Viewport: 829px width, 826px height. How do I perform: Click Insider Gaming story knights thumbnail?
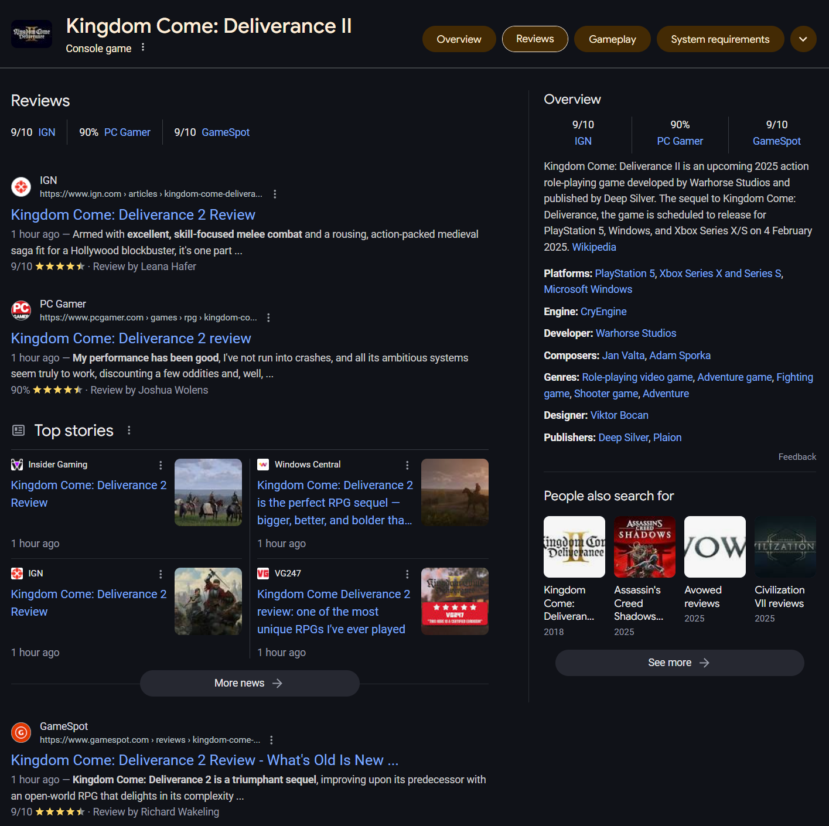[208, 492]
